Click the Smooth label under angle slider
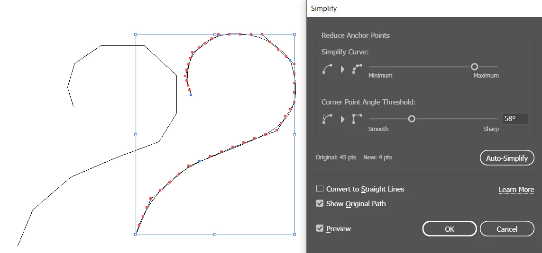The height and width of the screenshot is (253, 542). point(378,129)
